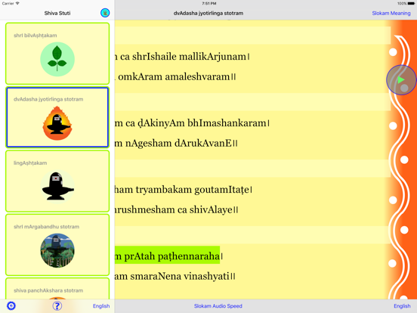The width and height of the screenshot is (417, 313).
Task: Open the help question mark icon
Action: coord(57,305)
